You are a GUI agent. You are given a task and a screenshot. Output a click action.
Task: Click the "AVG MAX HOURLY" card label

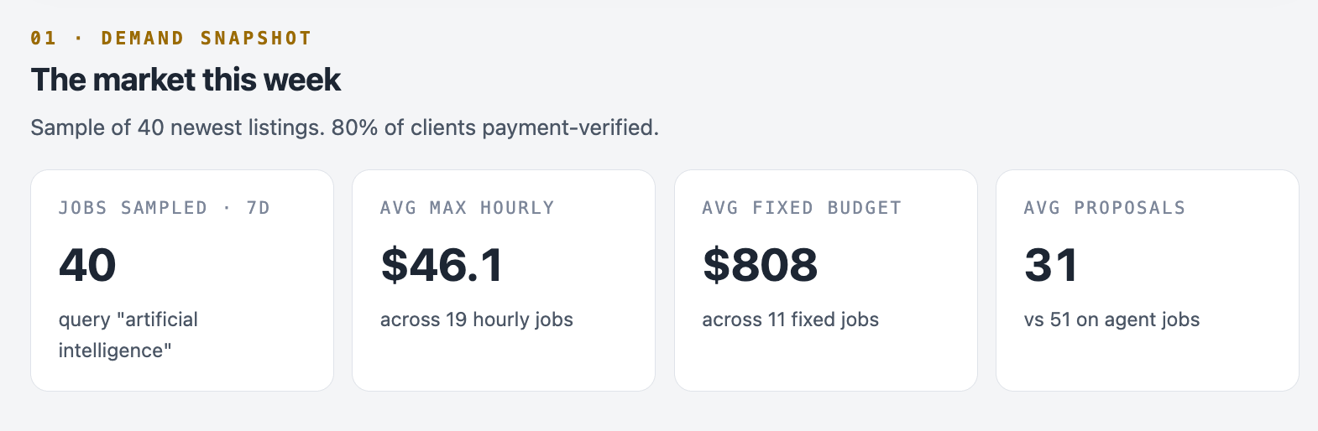[468, 208]
